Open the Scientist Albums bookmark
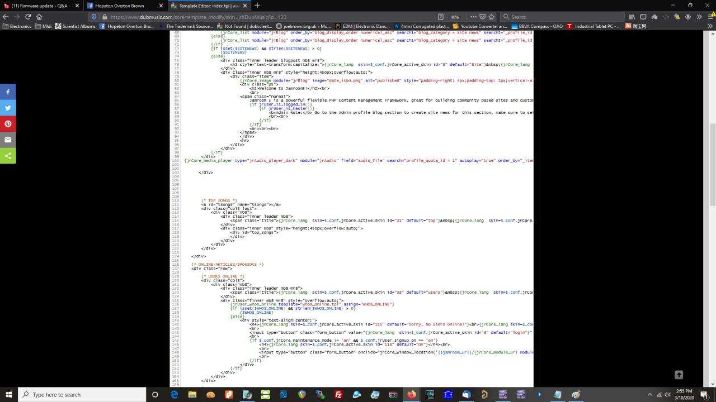Screen dimensions: 716x402 point(75,26)
